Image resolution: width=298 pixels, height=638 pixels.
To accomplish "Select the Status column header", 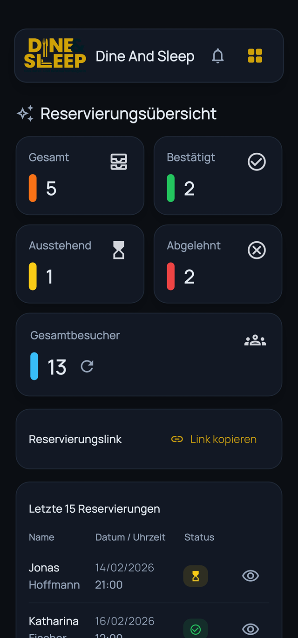I will [x=199, y=537].
